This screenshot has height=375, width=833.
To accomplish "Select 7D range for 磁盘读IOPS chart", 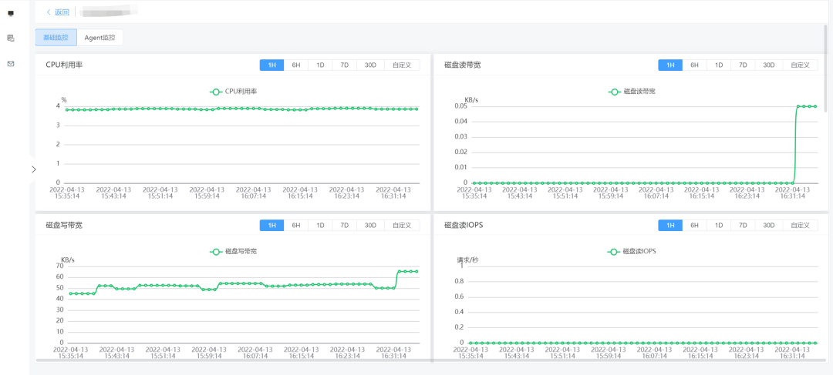I will pyautogui.click(x=743, y=225).
